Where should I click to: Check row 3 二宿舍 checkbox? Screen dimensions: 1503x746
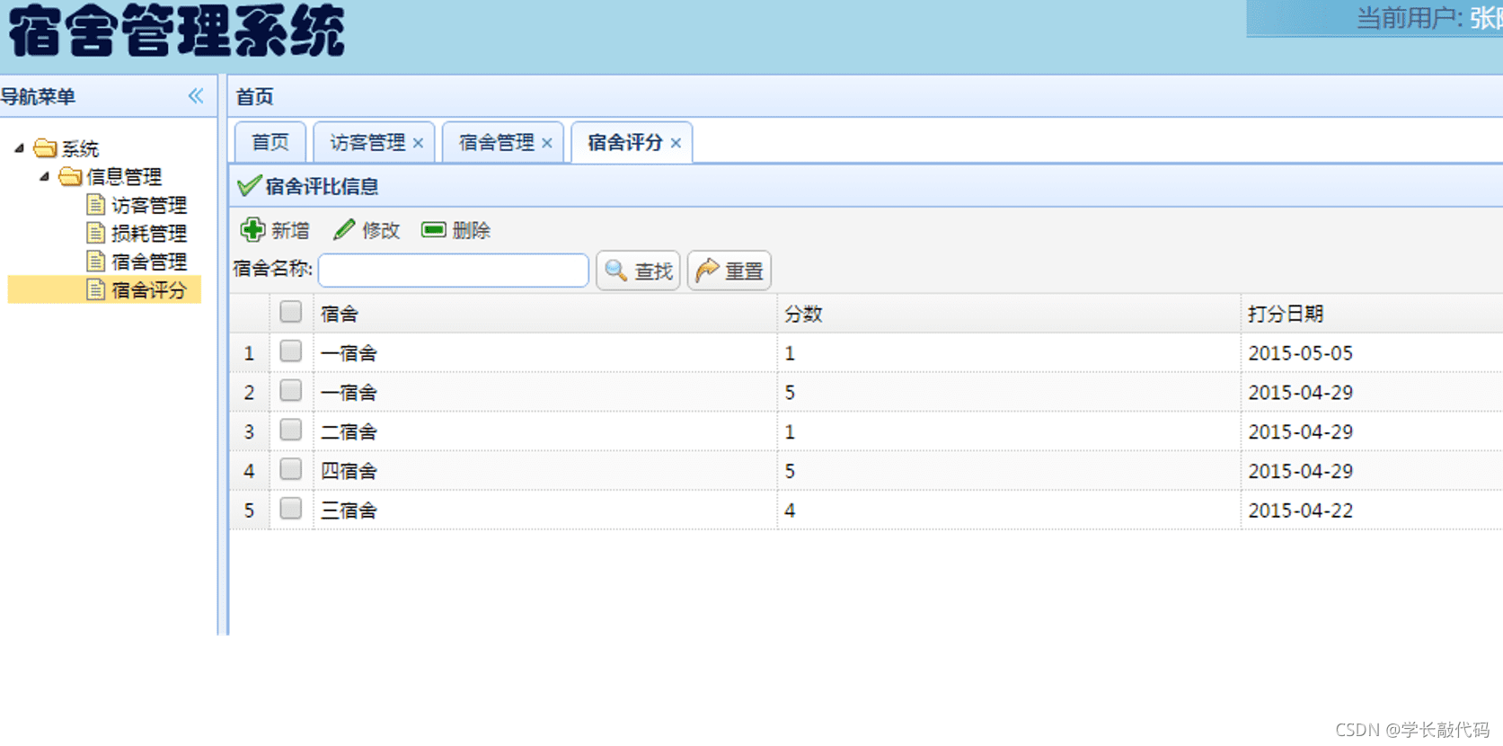coord(290,431)
